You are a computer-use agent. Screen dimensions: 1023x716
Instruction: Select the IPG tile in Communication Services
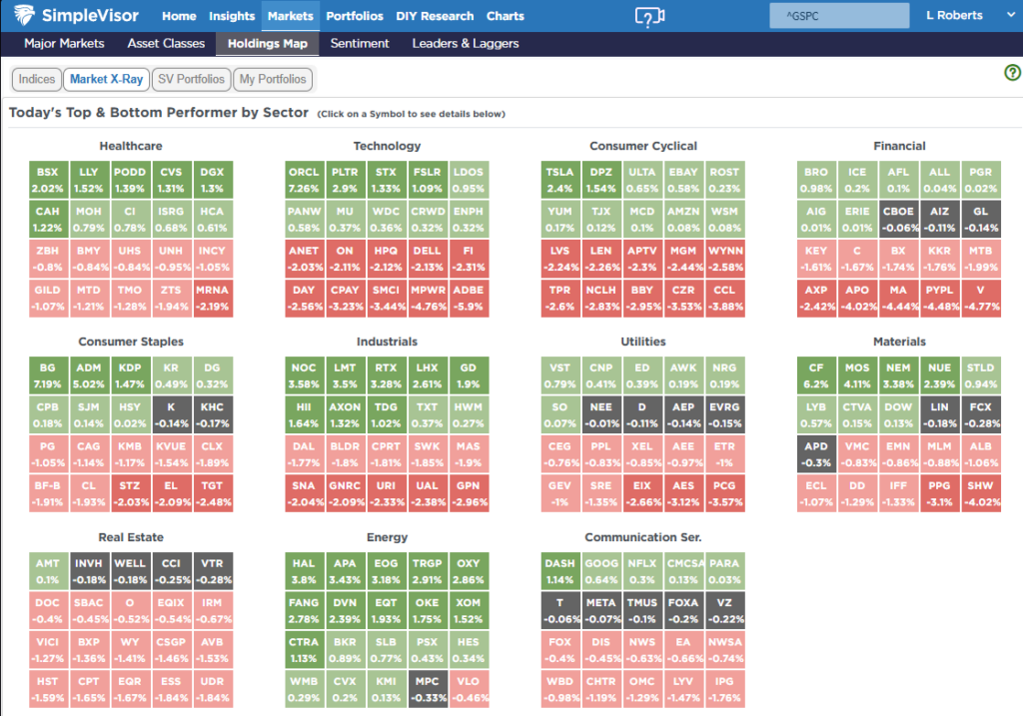(724, 689)
